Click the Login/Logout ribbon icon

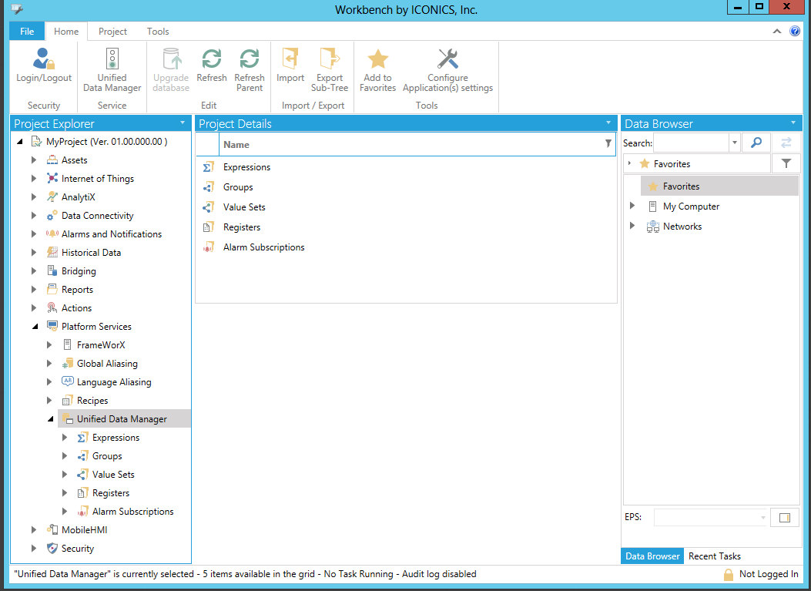(x=44, y=60)
